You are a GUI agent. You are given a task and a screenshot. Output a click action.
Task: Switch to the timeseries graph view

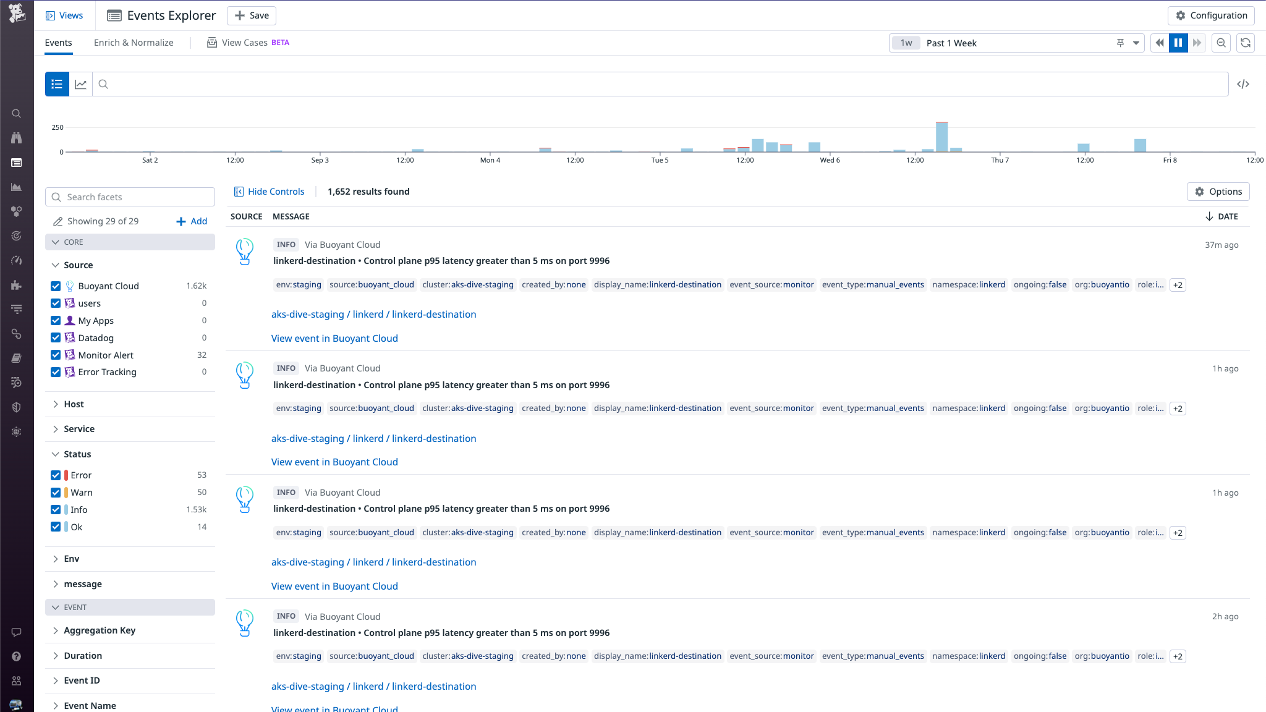tap(80, 83)
